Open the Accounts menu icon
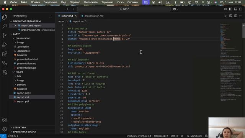The image size is (245, 138). (5, 120)
